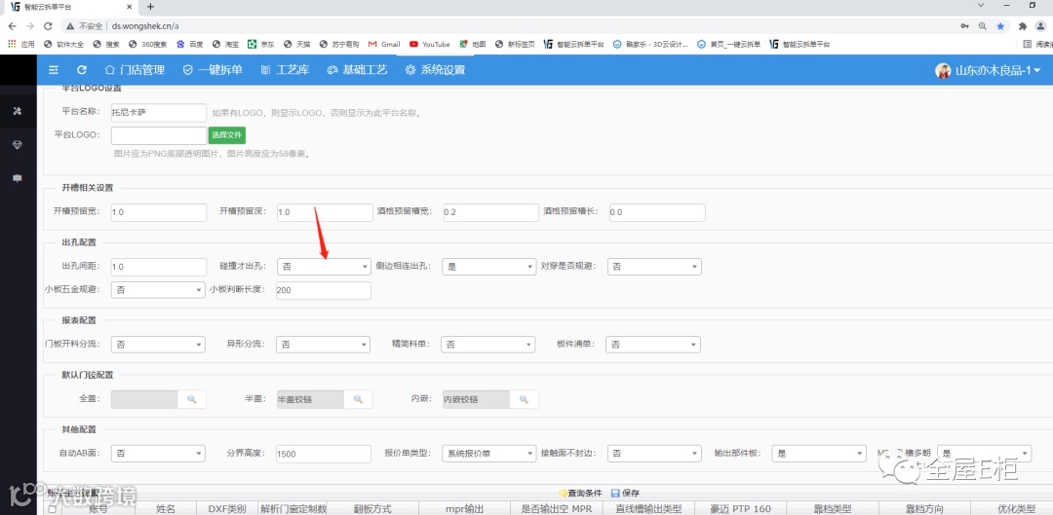Close the 智能云拆单平台 browser tab
The width and height of the screenshot is (1053, 515).
coord(130,7)
